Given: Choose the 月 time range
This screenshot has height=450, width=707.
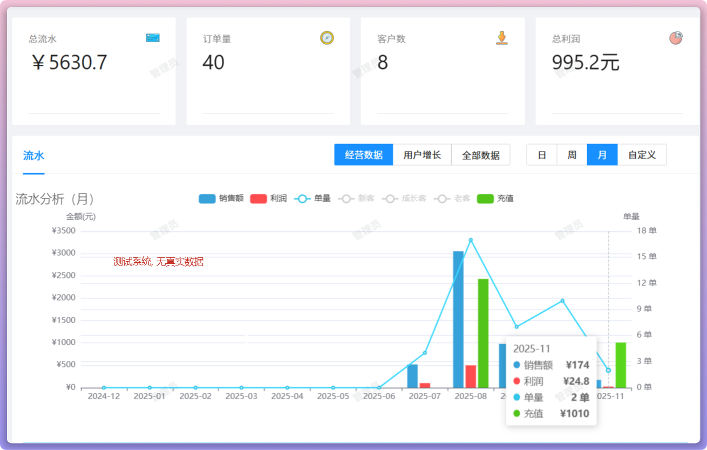Looking at the screenshot, I should click(602, 155).
